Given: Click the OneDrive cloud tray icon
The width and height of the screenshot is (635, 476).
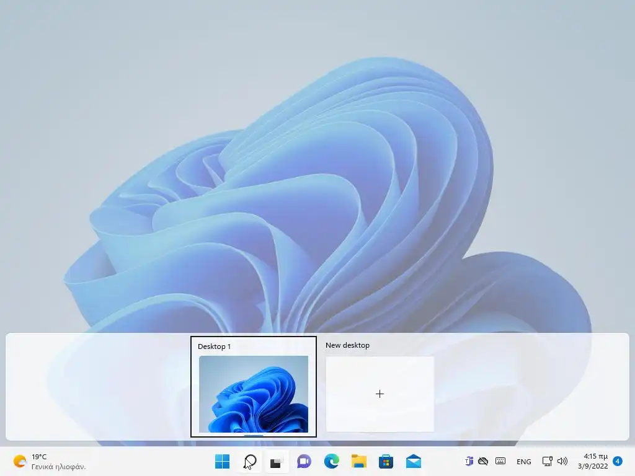Looking at the screenshot, I should pos(483,461).
